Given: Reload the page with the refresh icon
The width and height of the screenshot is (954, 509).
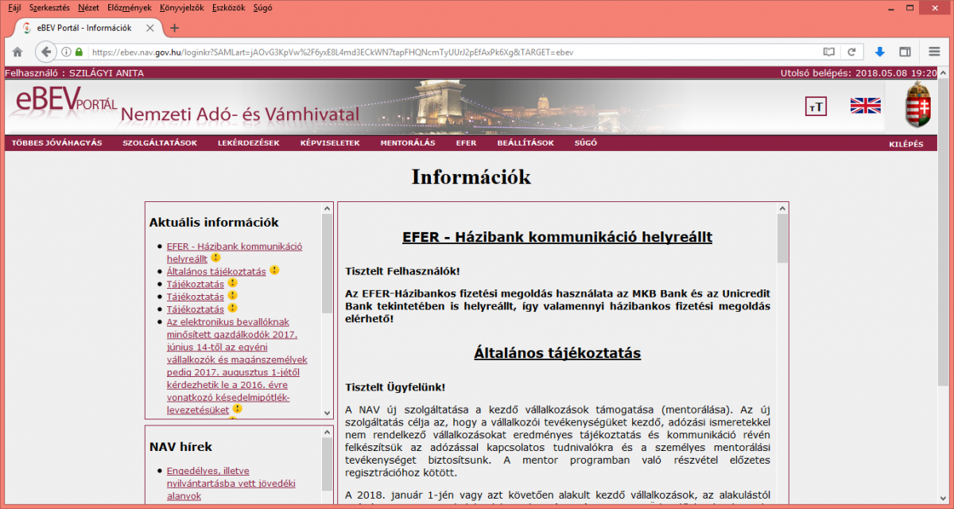Looking at the screenshot, I should pos(851,52).
